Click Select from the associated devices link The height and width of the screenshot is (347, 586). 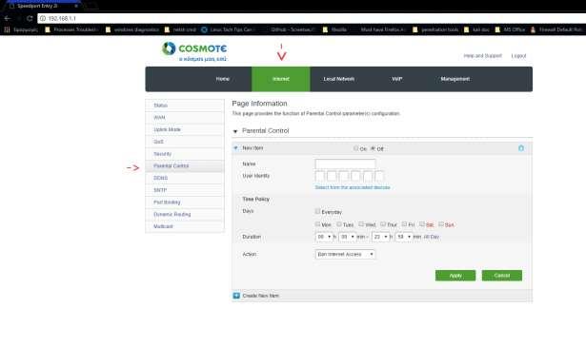click(353, 187)
